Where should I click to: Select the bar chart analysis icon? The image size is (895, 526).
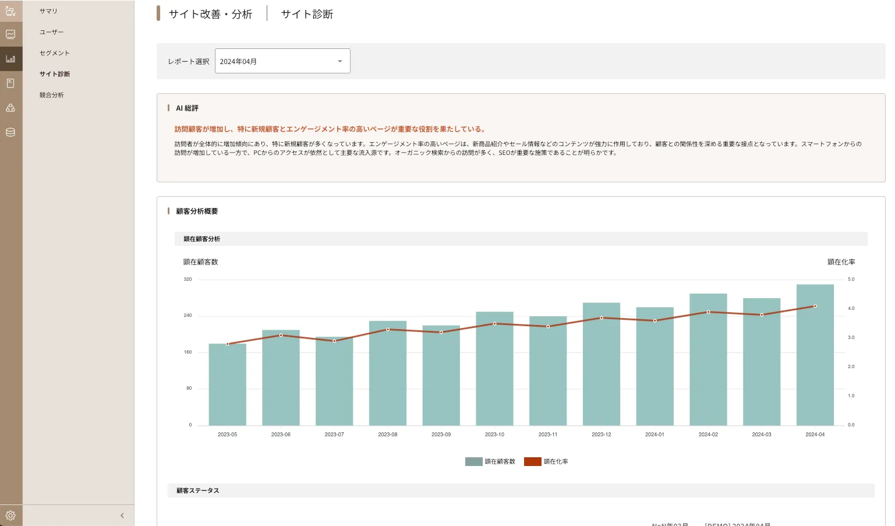coord(10,59)
